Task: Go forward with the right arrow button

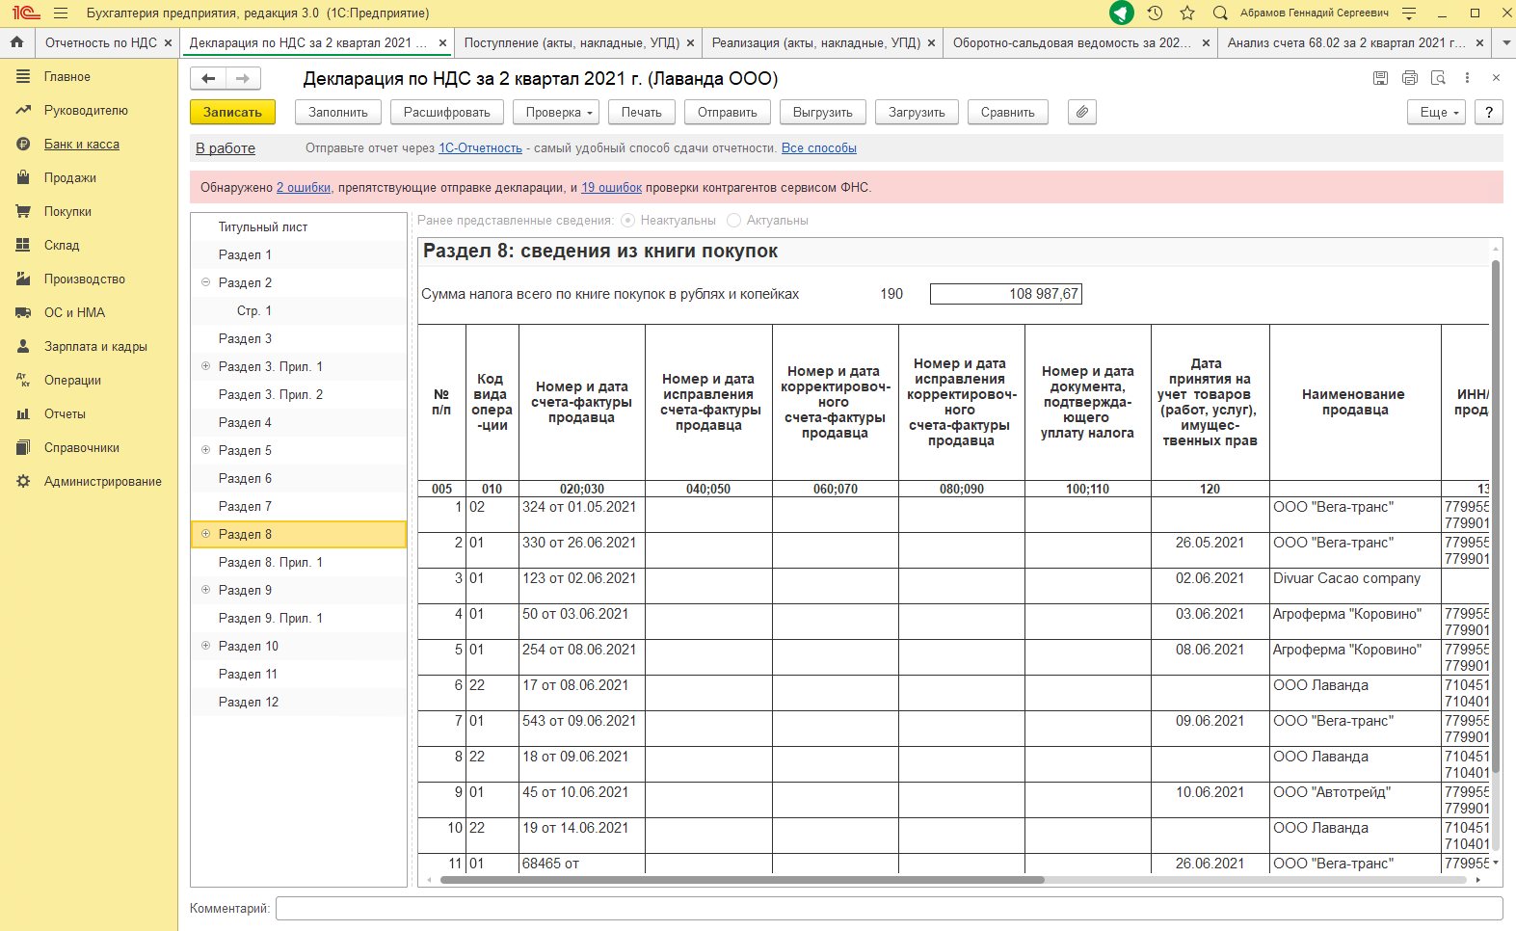Action: click(243, 79)
